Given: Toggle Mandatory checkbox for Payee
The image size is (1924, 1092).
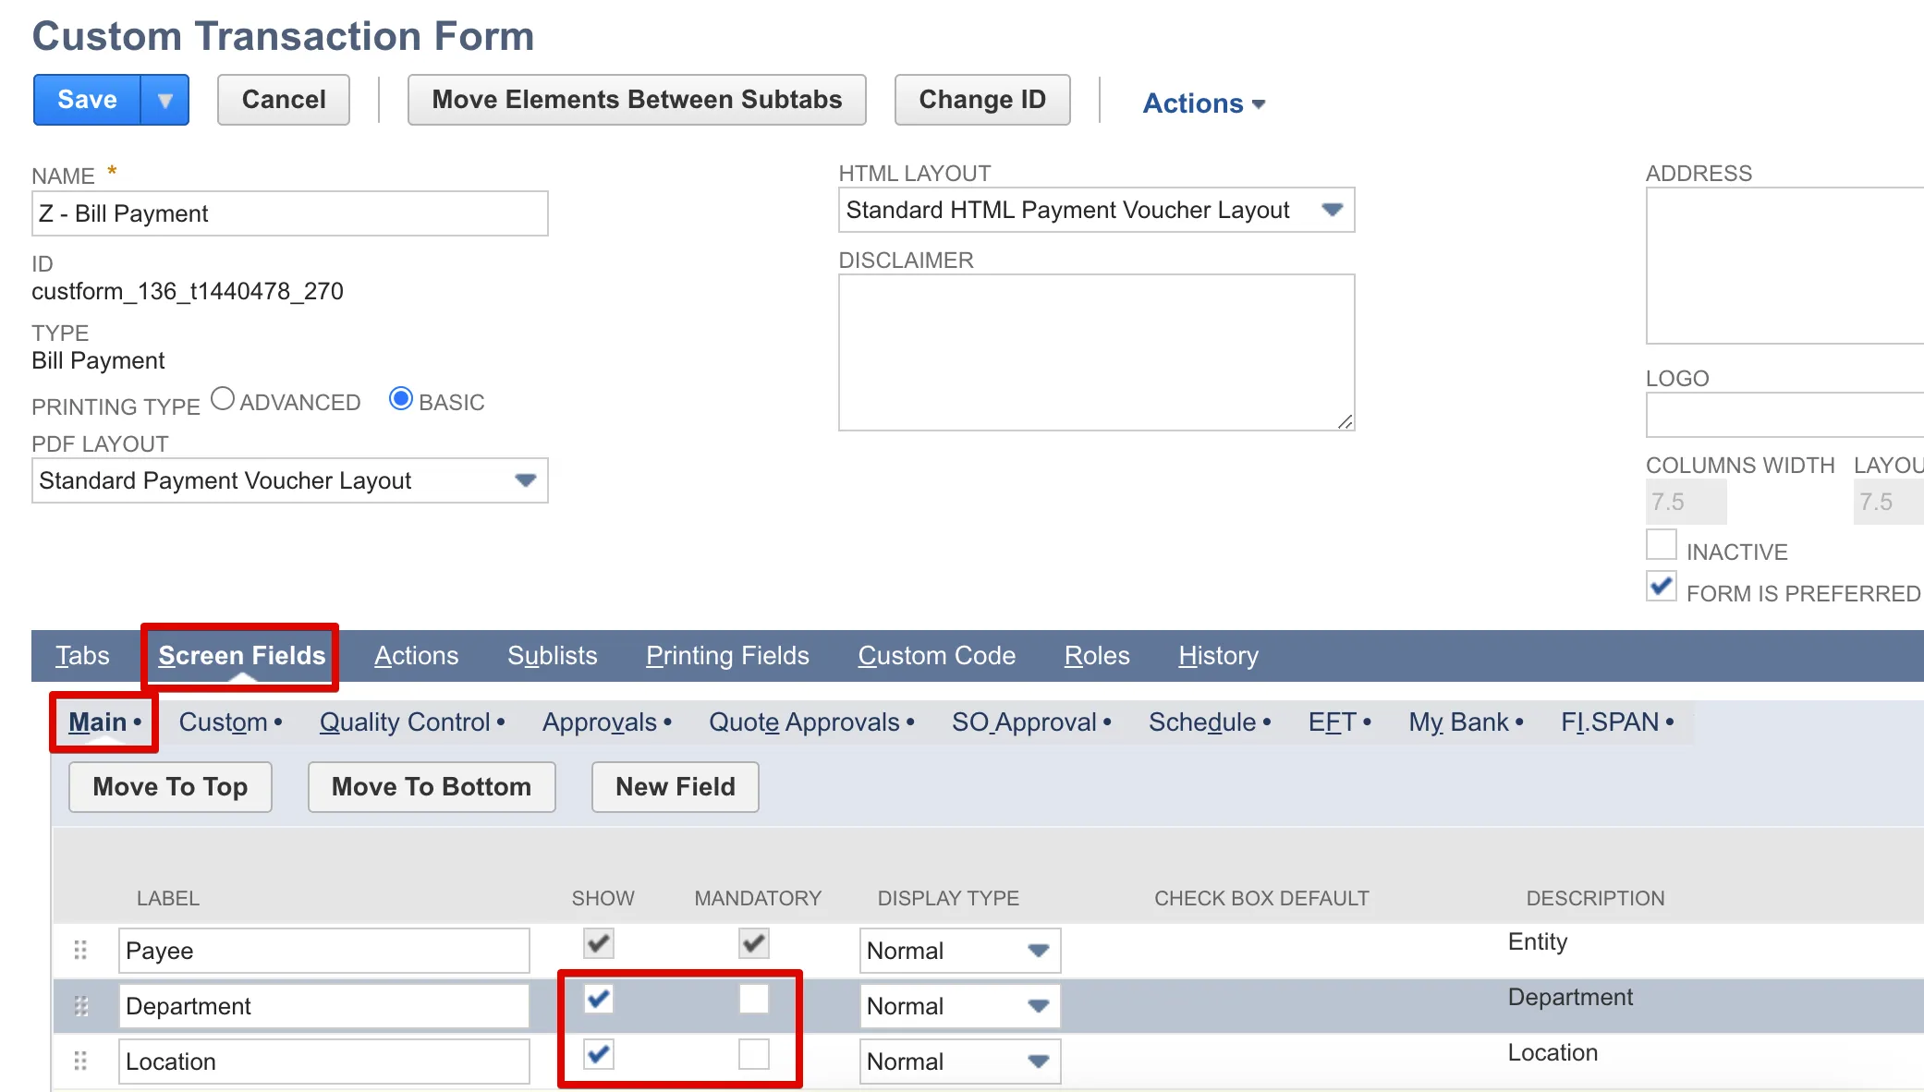Looking at the screenshot, I should coord(754,943).
